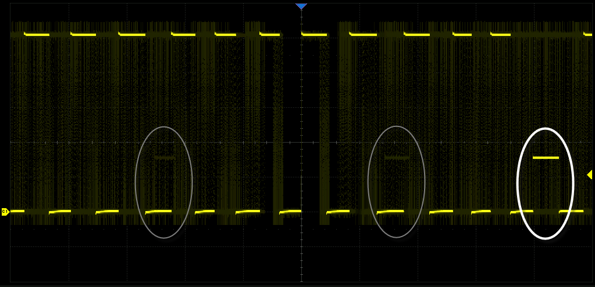Click the high-level segment right of center line
Viewport: 595px width, 287px height.
pos(314,35)
